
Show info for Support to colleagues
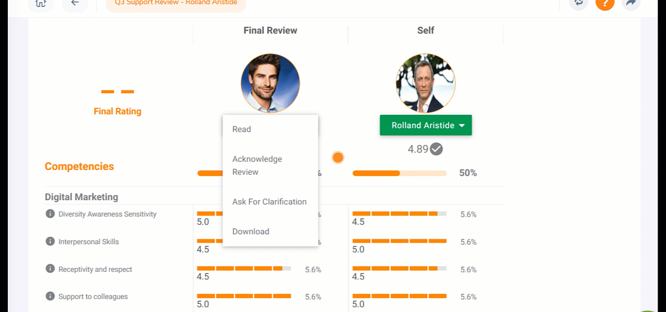click(50, 296)
